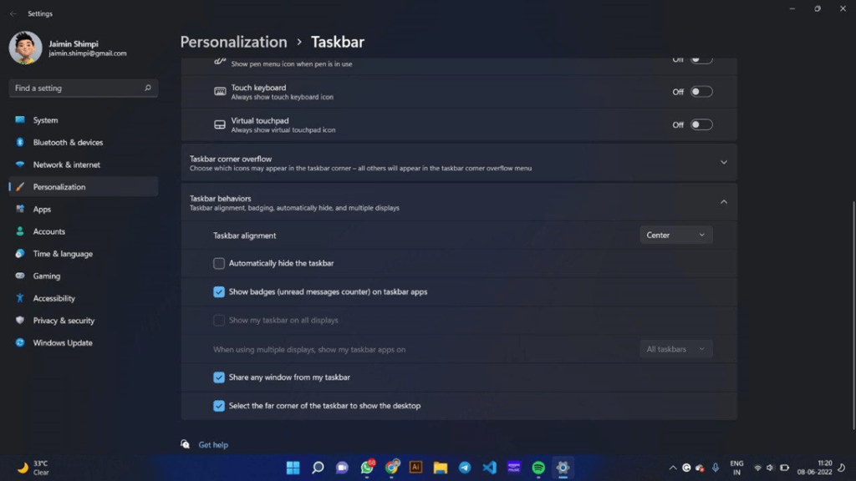Open Time & language settings
The height and width of the screenshot is (481, 856).
(x=84, y=254)
